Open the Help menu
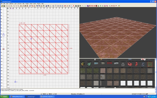This screenshot has width=157, height=98. coord(42,4)
